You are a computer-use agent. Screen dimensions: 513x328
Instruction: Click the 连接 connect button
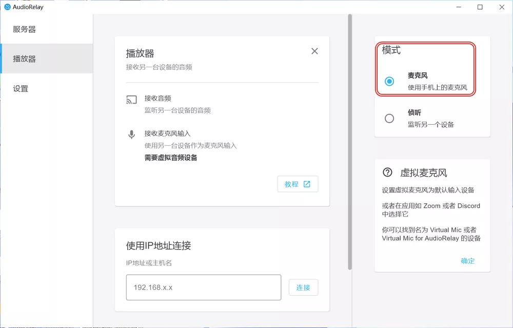tap(303, 287)
